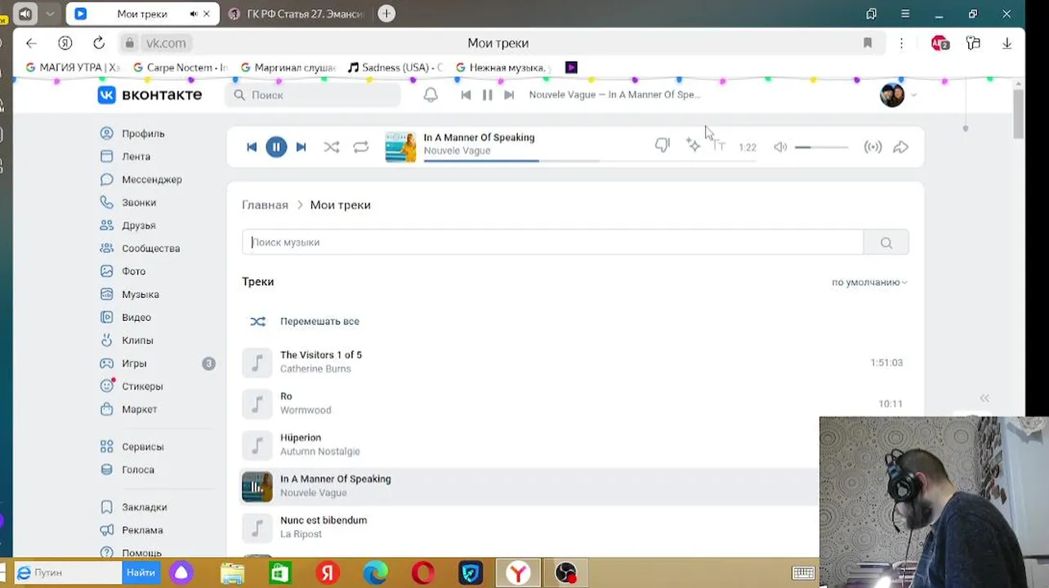The width and height of the screenshot is (1049, 588).
Task: Mute sound via the speaker icon
Action: click(x=780, y=147)
